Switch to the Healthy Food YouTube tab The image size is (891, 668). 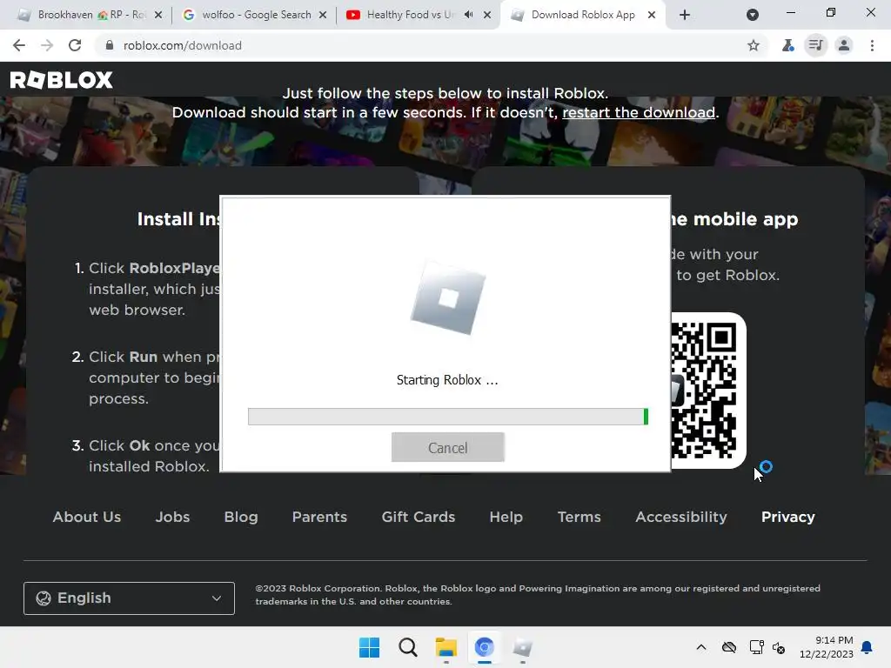coord(418,15)
